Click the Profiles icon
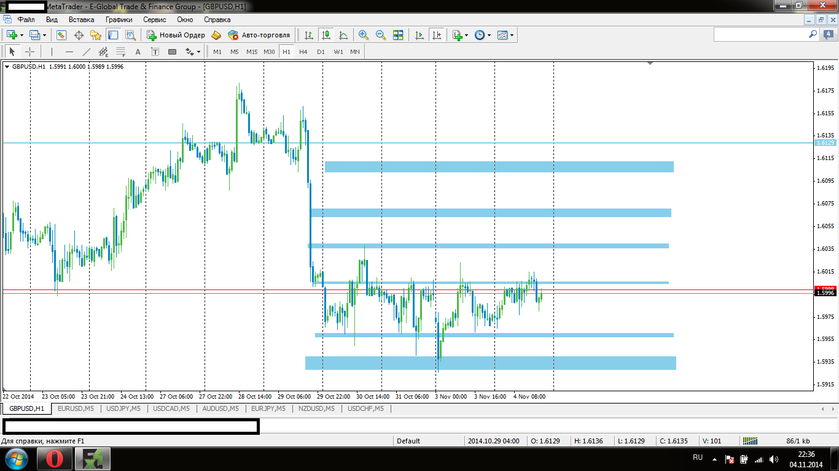This screenshot has height=471, width=839. pos(34,35)
